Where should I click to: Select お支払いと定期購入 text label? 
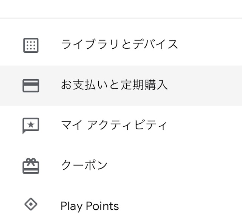click(114, 85)
